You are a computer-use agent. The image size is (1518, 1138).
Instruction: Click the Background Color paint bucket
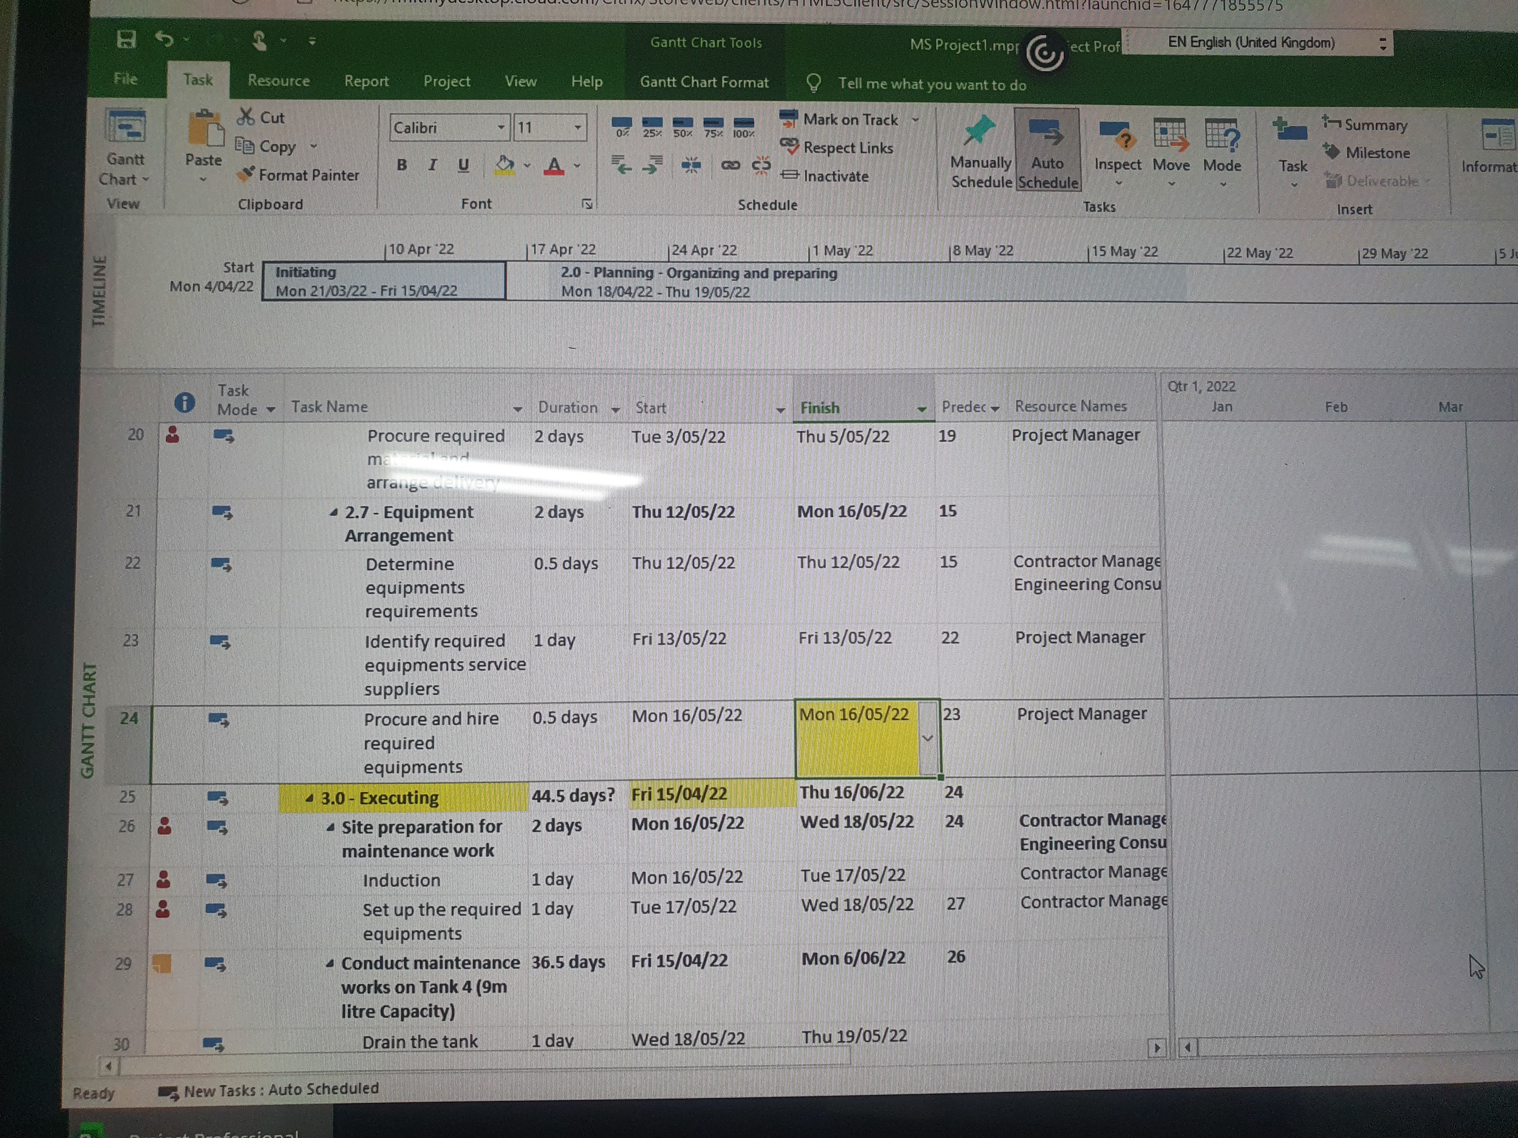(x=504, y=165)
